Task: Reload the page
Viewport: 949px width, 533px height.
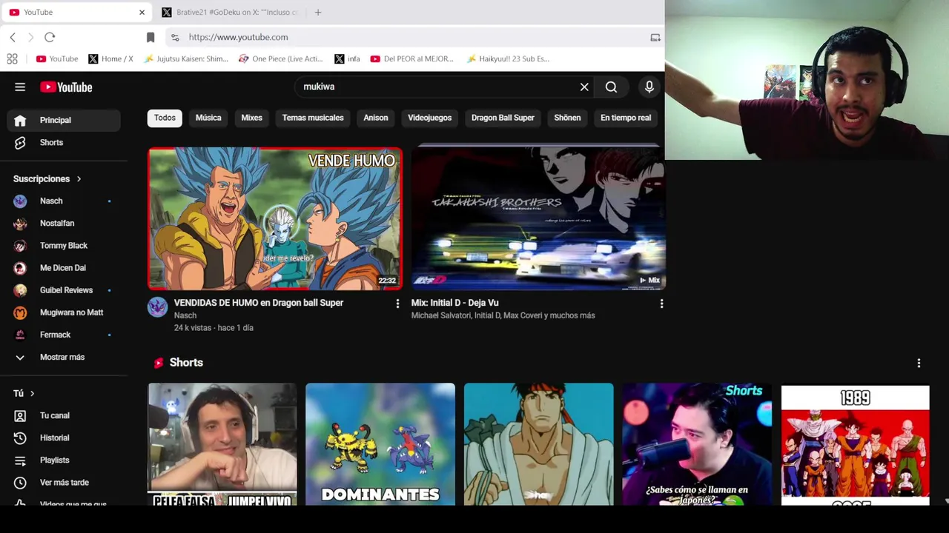Action: pyautogui.click(x=50, y=37)
